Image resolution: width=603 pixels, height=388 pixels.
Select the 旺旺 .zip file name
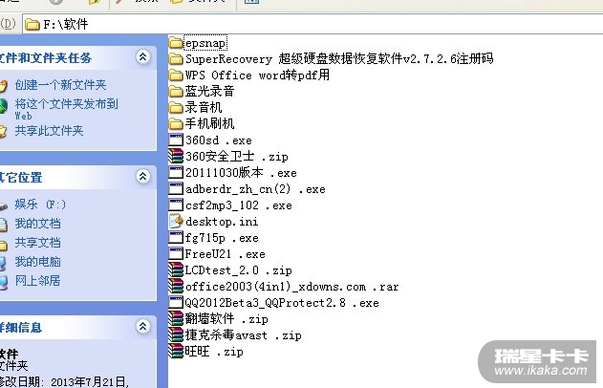coord(214,351)
